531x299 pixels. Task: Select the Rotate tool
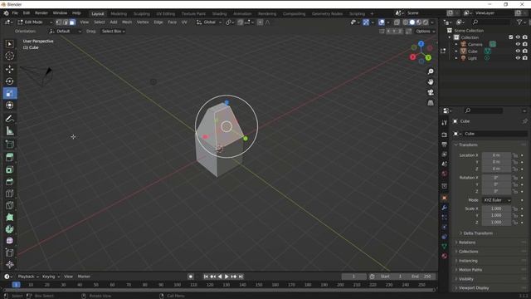9,81
